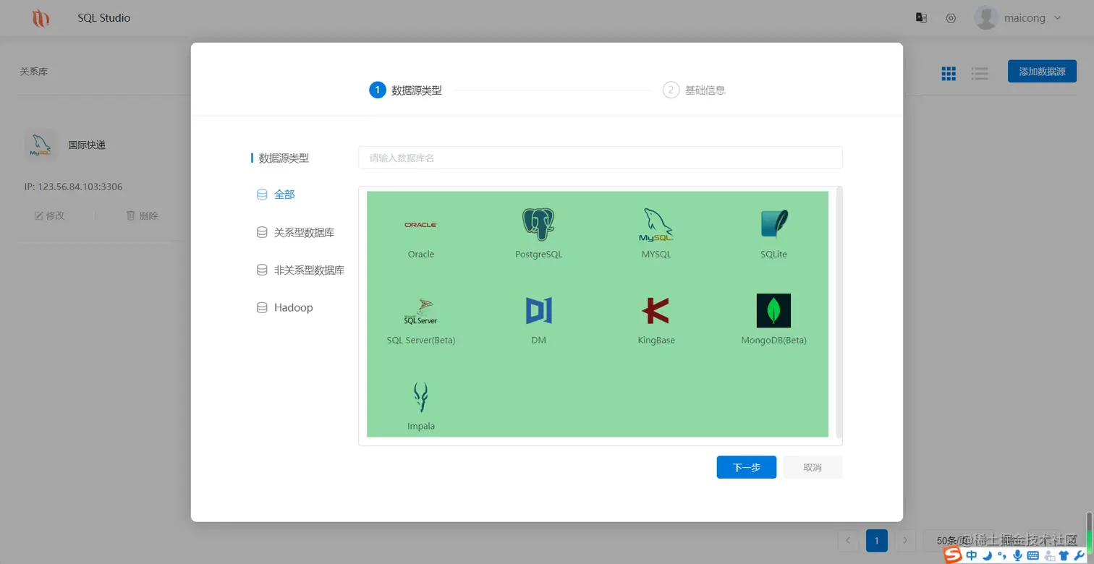Click the next page arrow
Viewport: 1094px width, 564px height.
(x=904, y=541)
